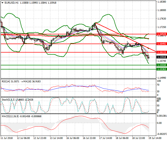Screen dimensions: 167x141
Task: Click the EURUSD,H1 chart title arrow
Action: pos(2,3)
